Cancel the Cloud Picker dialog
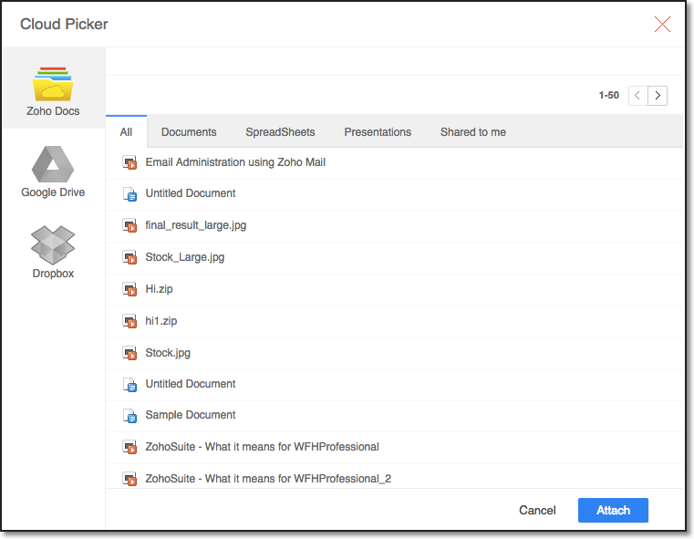694x539 pixels. [x=537, y=511]
